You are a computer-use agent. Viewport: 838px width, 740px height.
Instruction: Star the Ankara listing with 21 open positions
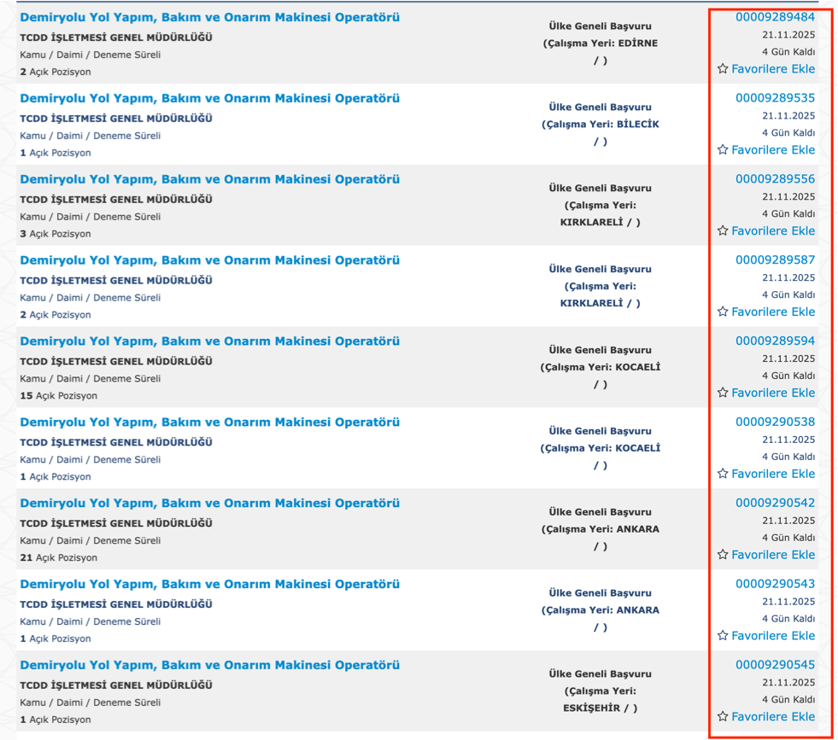723,555
